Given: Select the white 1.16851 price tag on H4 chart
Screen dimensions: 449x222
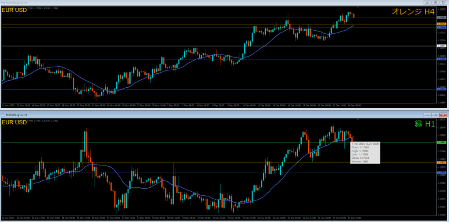Looking at the screenshot, I should (441, 46).
